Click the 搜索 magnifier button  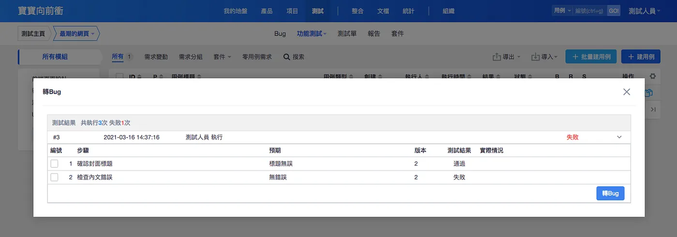[294, 57]
